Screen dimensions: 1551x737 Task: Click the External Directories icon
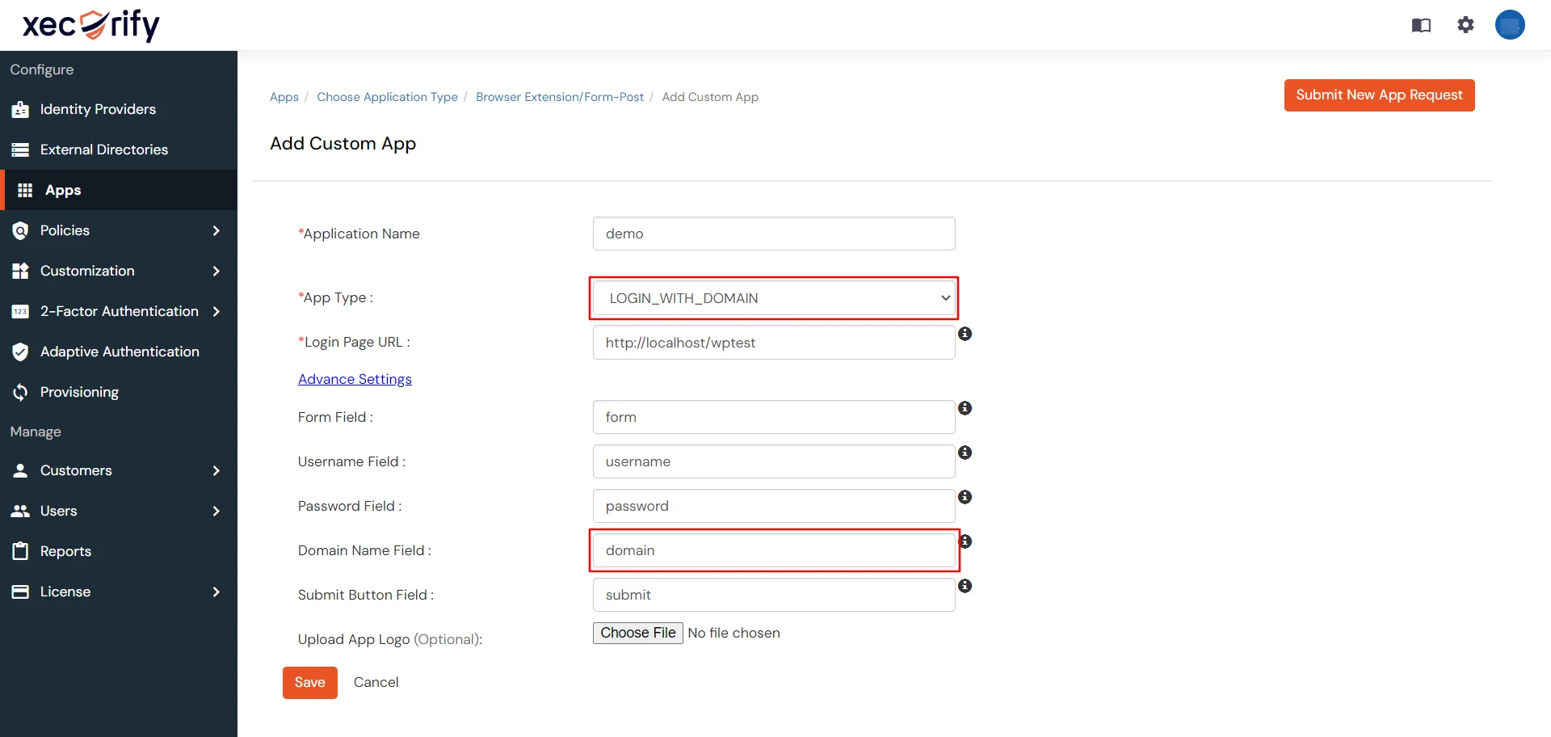point(20,150)
